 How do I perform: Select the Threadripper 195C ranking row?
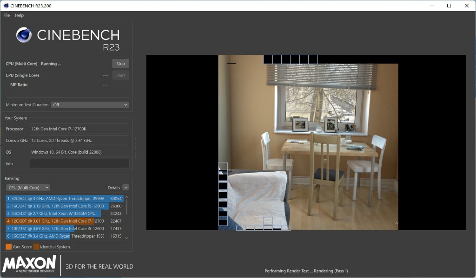[64, 236]
